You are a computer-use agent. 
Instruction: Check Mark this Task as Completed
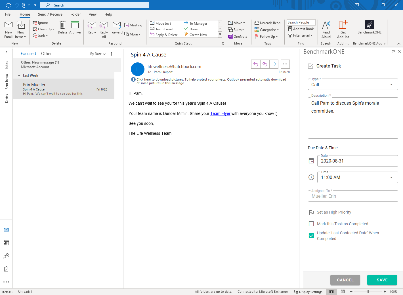pyautogui.click(x=311, y=224)
